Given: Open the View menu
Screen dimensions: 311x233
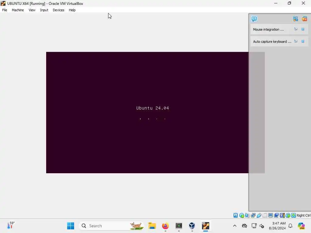Looking at the screenshot, I should pos(32,10).
